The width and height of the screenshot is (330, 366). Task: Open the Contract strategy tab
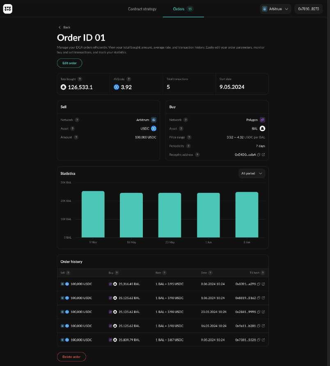pos(142,9)
